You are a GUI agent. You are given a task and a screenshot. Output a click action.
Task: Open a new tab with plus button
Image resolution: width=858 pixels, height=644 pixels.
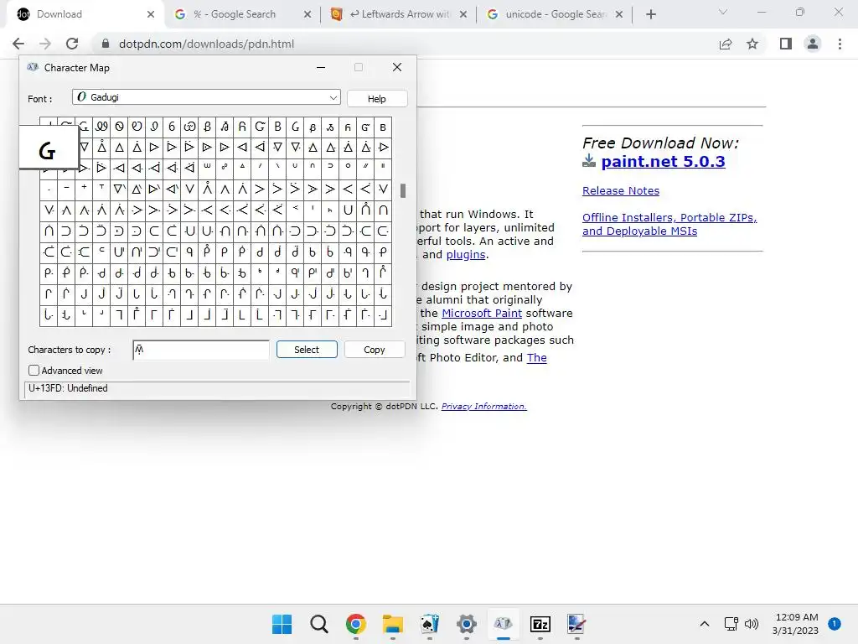(x=650, y=14)
